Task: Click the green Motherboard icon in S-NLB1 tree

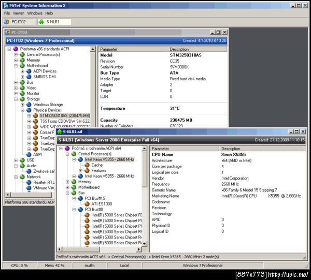Action: click(x=74, y=187)
